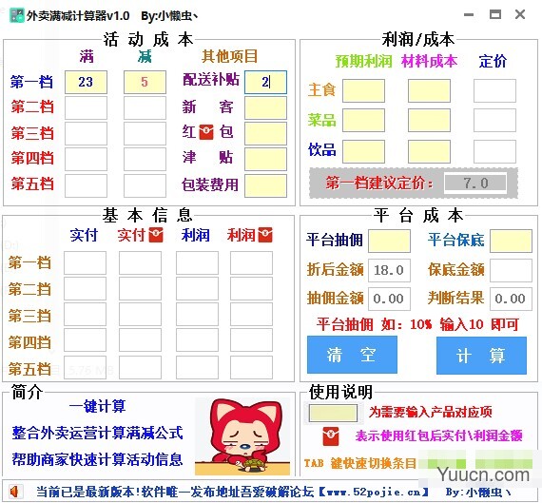Click the 第三档 减 input field

coord(145,133)
